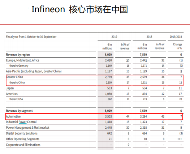Click 'Asia-Pacific (excluding Japan, Greater China)' label

click(34, 71)
